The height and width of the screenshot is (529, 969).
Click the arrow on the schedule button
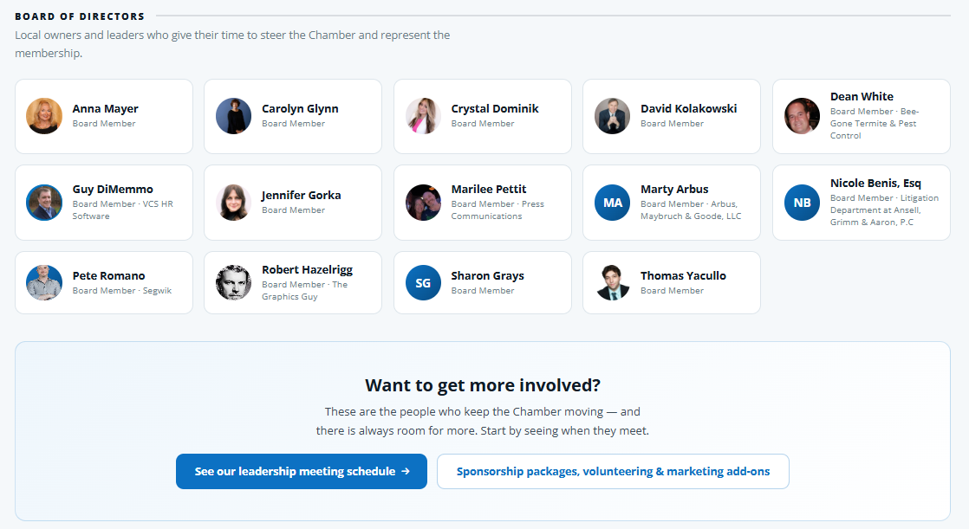point(406,471)
